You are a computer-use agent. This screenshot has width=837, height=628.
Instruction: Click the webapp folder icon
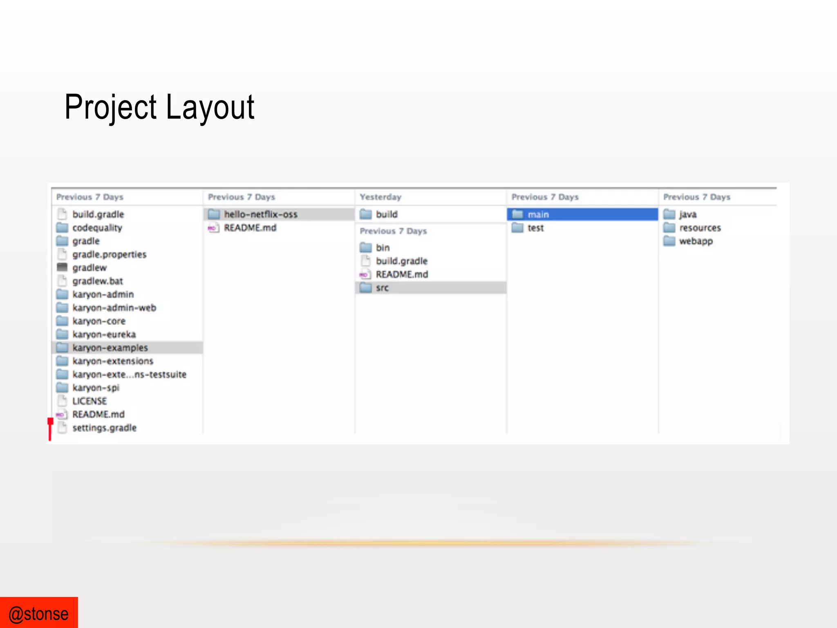(669, 241)
